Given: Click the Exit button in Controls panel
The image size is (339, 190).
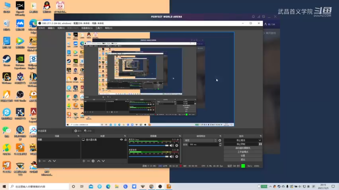Looking at the screenshot, I should point(243,160).
